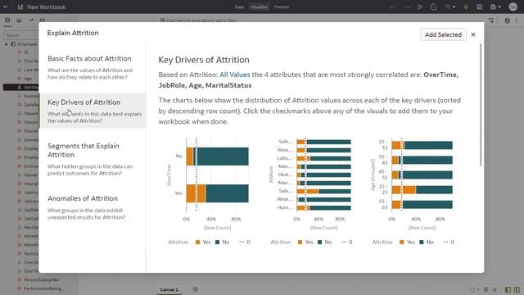
Task: Select the 15 - 25 age bar
Action: [422, 190]
